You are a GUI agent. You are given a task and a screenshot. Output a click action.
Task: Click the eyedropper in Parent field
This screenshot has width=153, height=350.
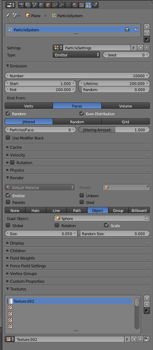pyautogui.click(x=147, y=187)
